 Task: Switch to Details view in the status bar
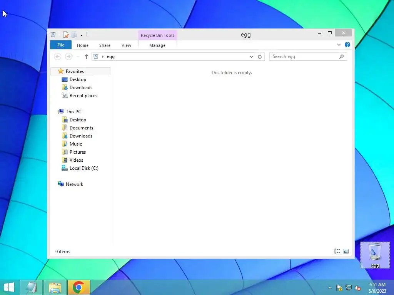(337, 251)
